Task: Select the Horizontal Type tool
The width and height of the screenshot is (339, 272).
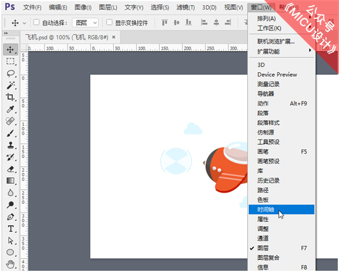Action: click(10, 229)
